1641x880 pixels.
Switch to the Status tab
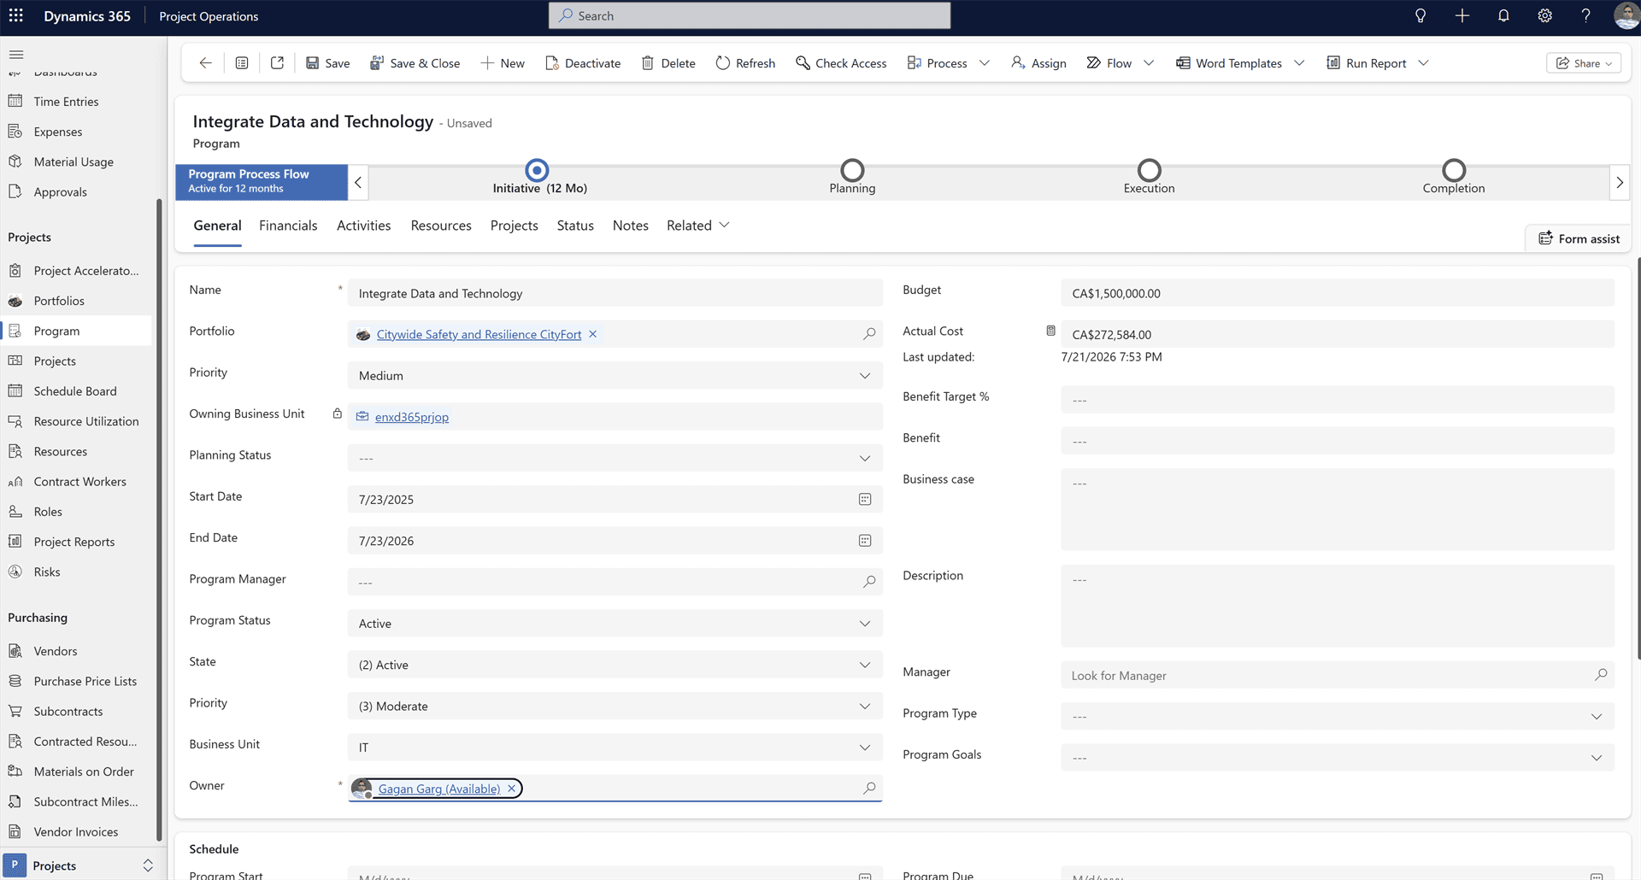(x=575, y=226)
